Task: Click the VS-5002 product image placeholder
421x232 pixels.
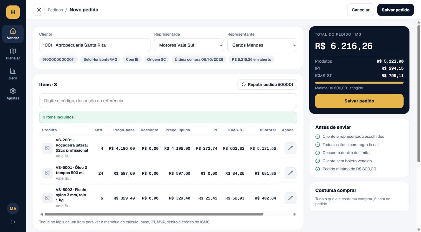Action: [x=47, y=198]
